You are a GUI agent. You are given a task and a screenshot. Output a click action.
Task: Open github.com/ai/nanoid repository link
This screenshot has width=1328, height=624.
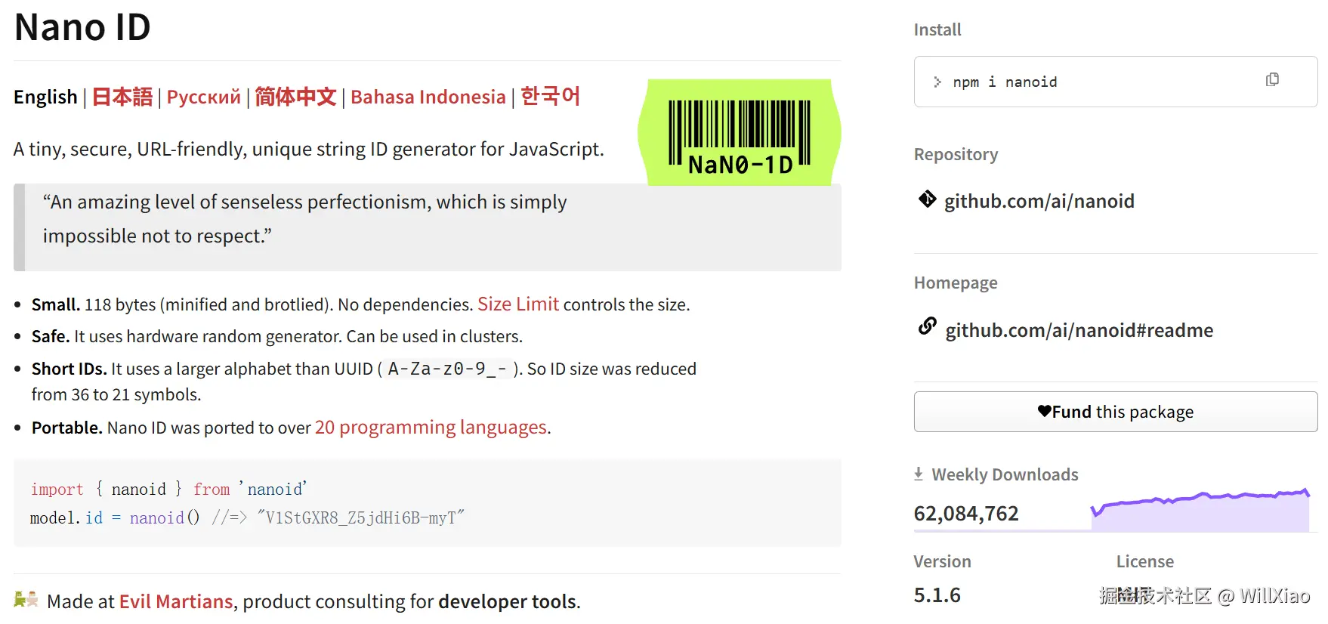coord(1039,201)
